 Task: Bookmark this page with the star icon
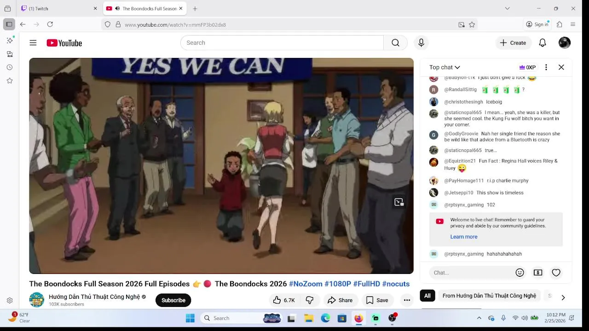coord(472,24)
